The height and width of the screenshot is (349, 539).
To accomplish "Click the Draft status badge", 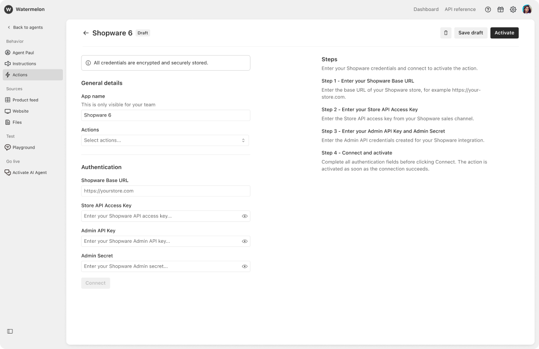I will [143, 33].
